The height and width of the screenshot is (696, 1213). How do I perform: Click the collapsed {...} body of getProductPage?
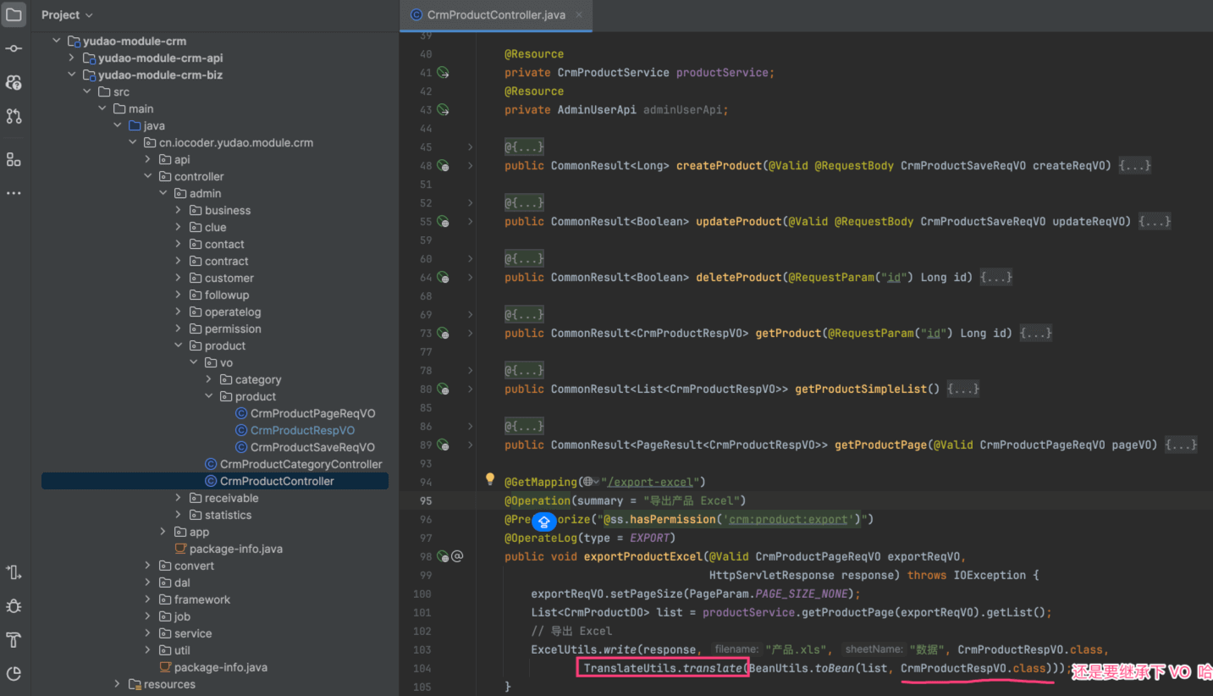(1181, 445)
